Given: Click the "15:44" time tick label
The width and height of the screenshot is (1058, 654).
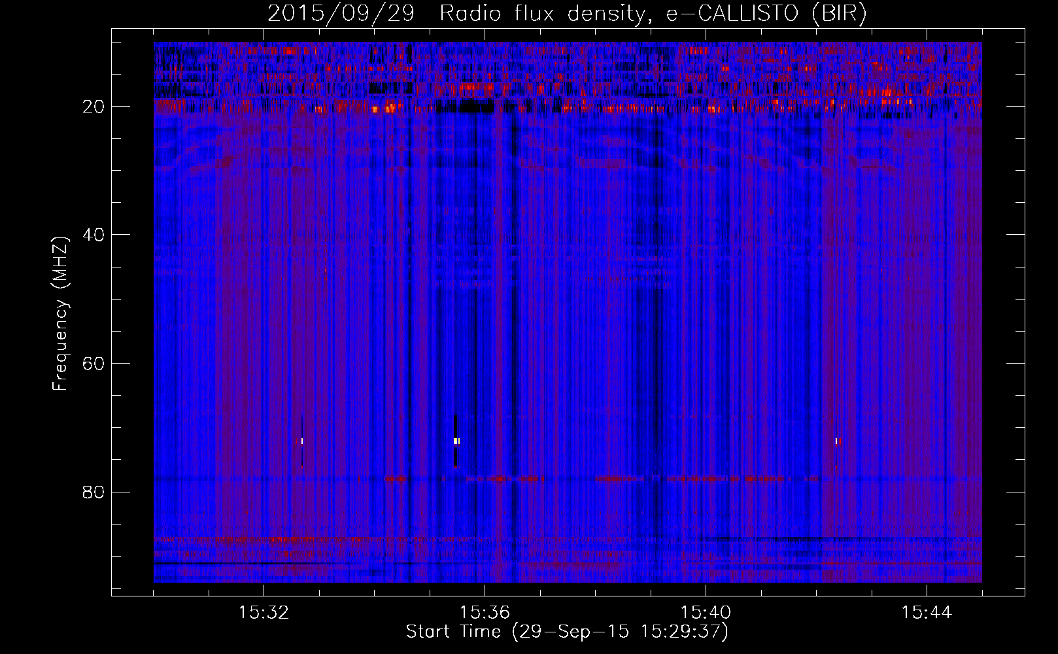Looking at the screenshot, I should coord(927,613).
